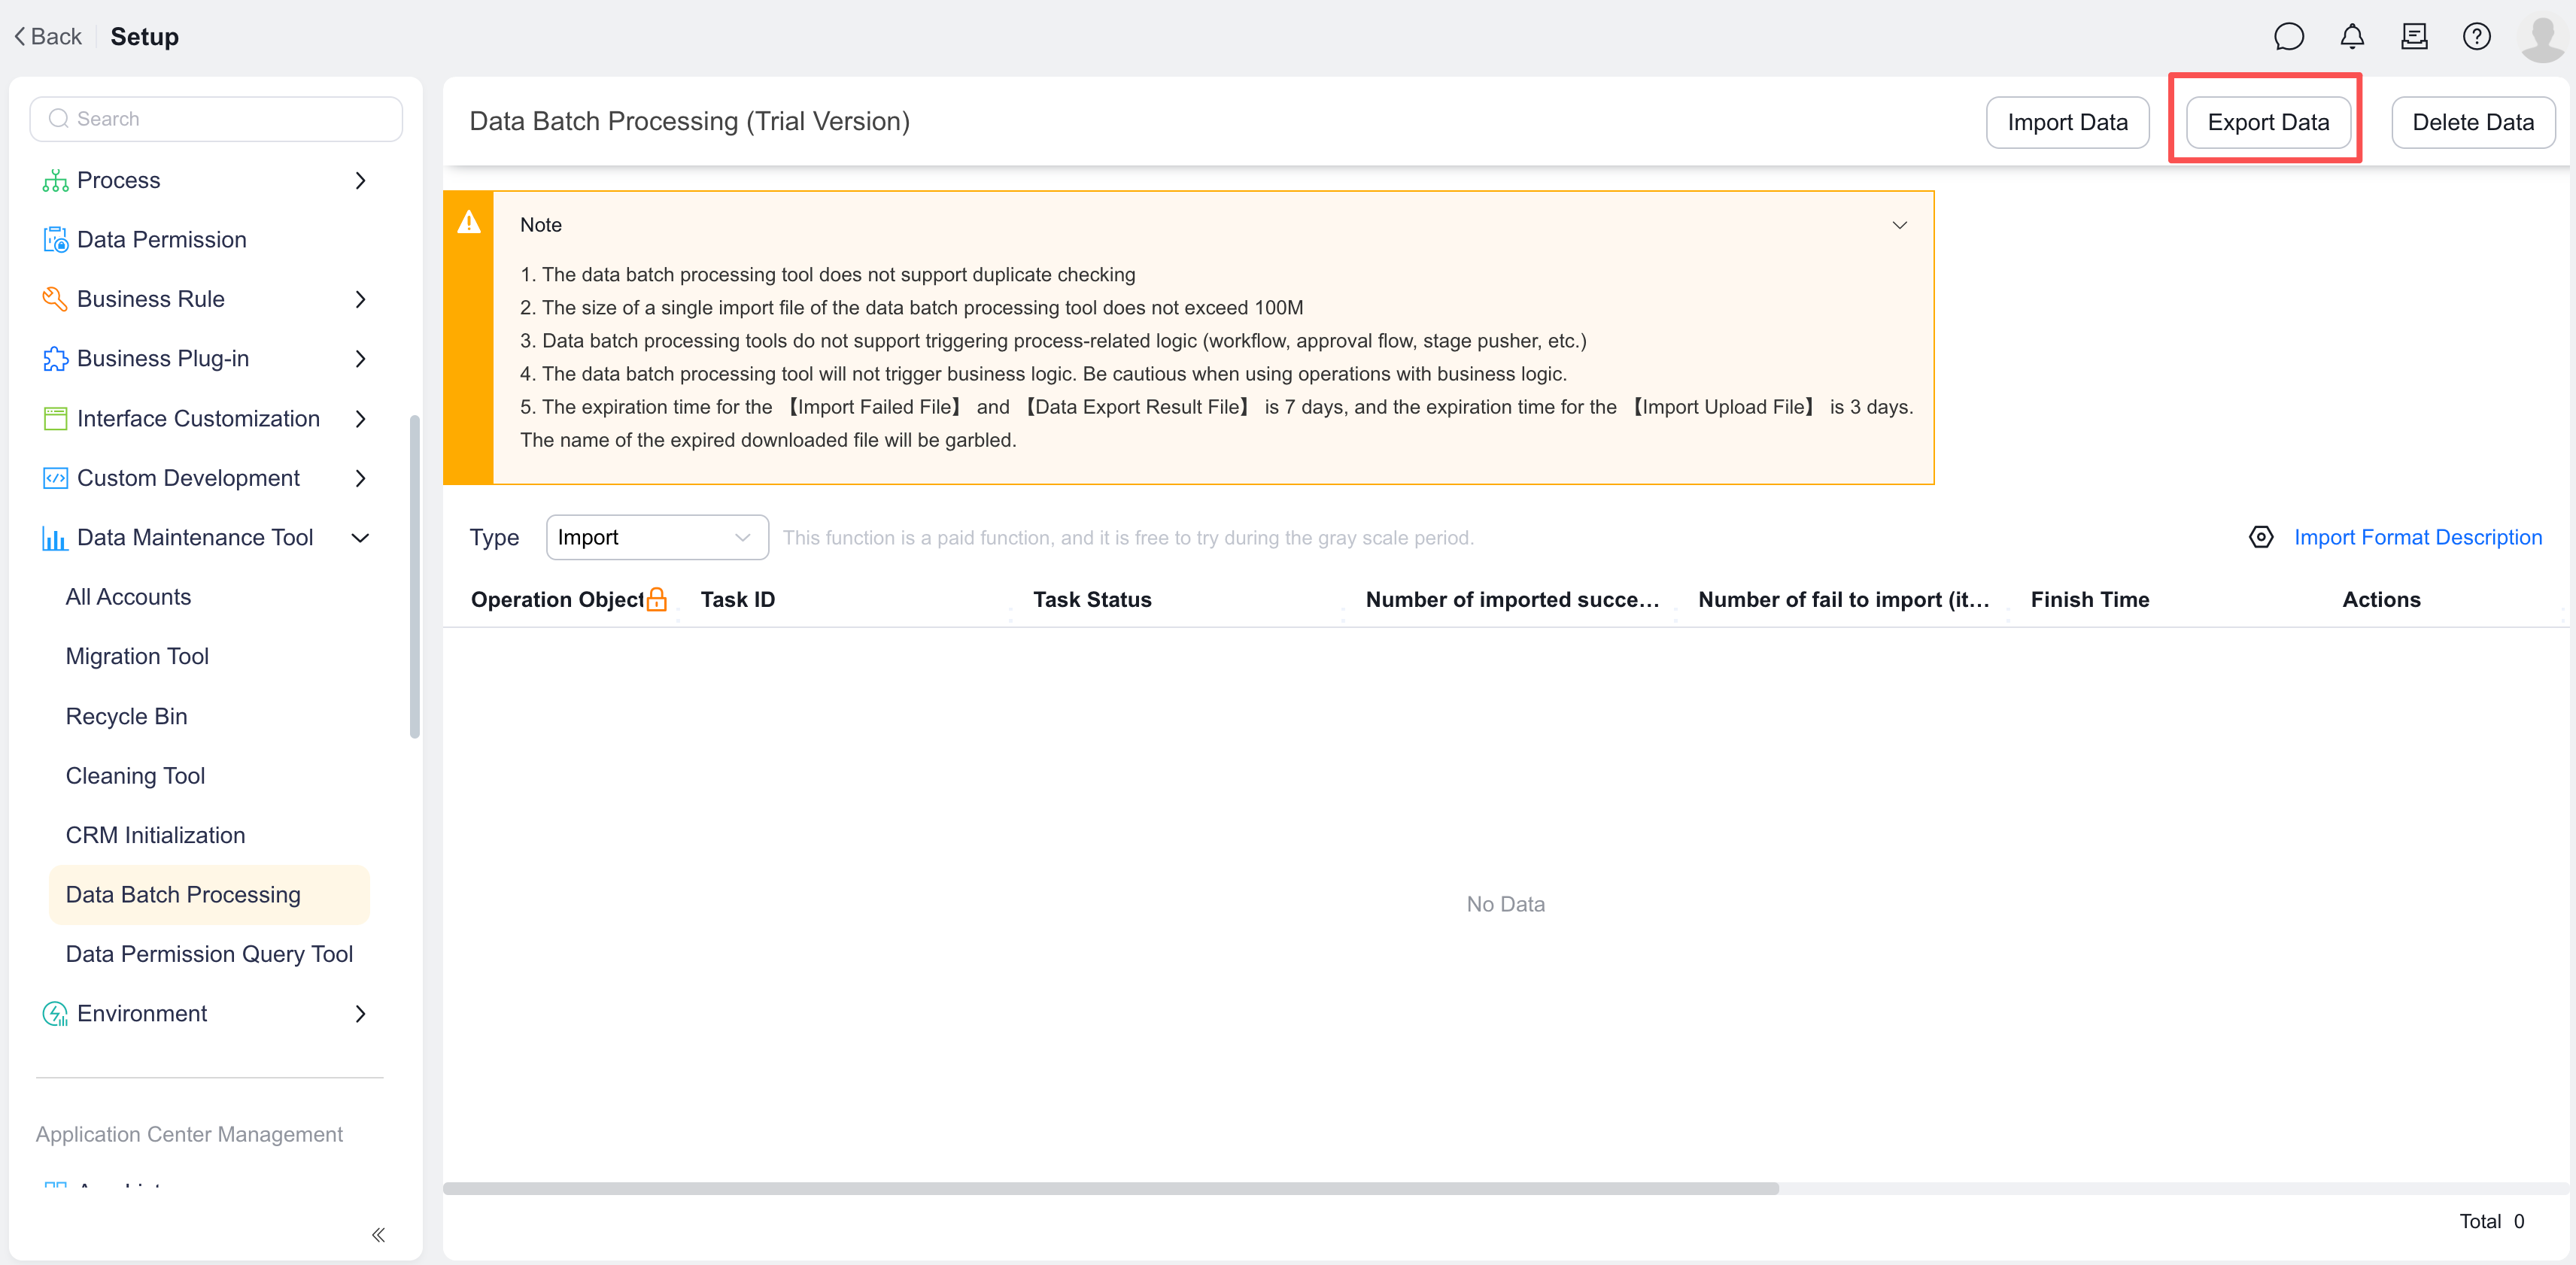Click the Environment sidebar icon
This screenshot has width=2576, height=1265.
coord(55,1013)
